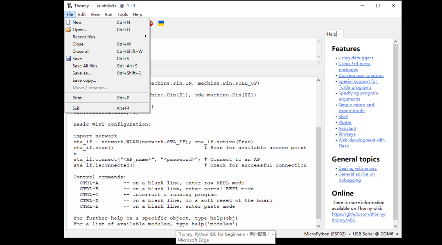The width and height of the screenshot is (442, 245).
Task: Click the 'Control commands:' line in shell
Action: click(100, 177)
